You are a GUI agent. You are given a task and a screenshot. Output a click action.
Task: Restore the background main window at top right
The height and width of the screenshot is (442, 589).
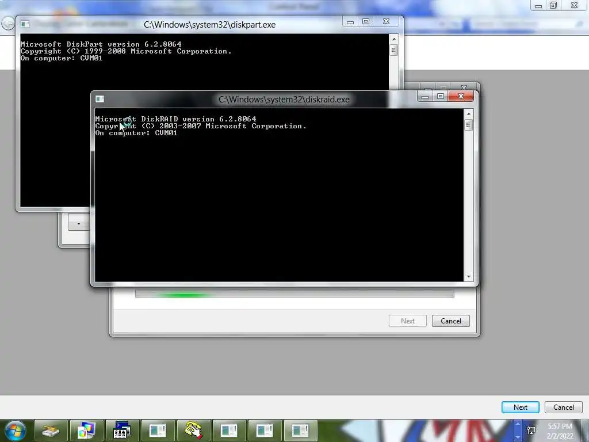553,6
